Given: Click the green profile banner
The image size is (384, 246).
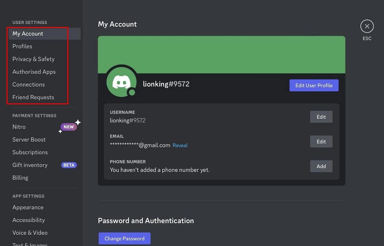Looking at the screenshot, I should (221, 55).
